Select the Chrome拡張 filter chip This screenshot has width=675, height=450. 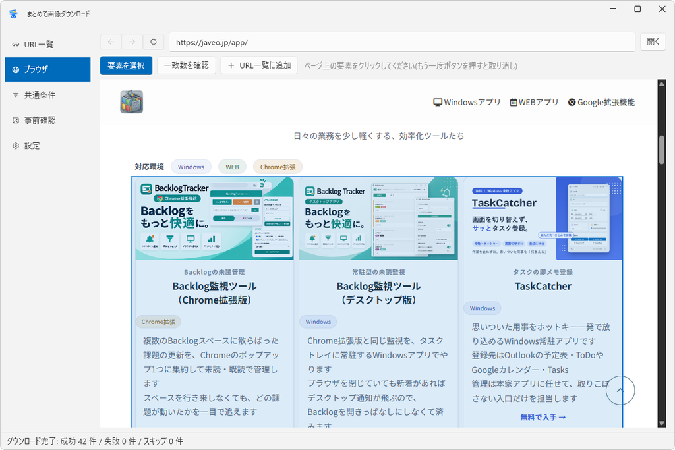point(278,167)
